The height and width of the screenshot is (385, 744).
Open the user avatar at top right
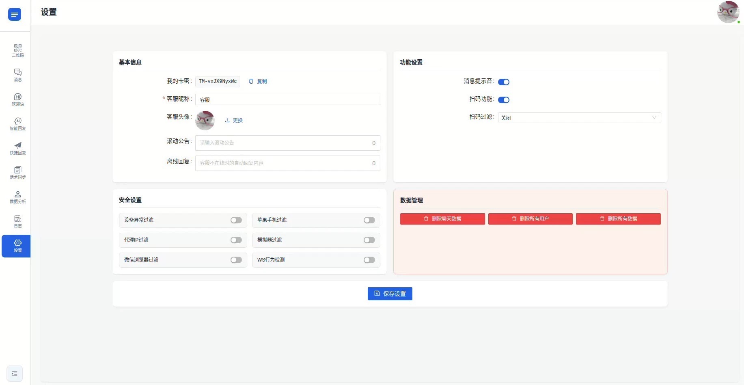[728, 12]
